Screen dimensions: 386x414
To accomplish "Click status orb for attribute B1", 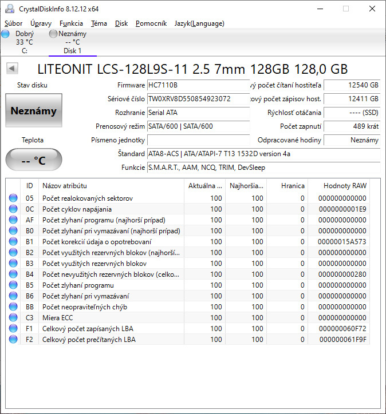I will click(x=13, y=241).
